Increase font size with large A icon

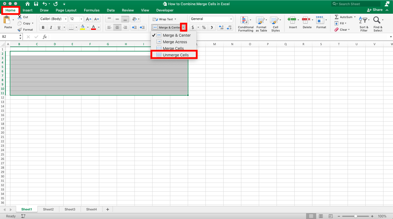tap(88, 19)
